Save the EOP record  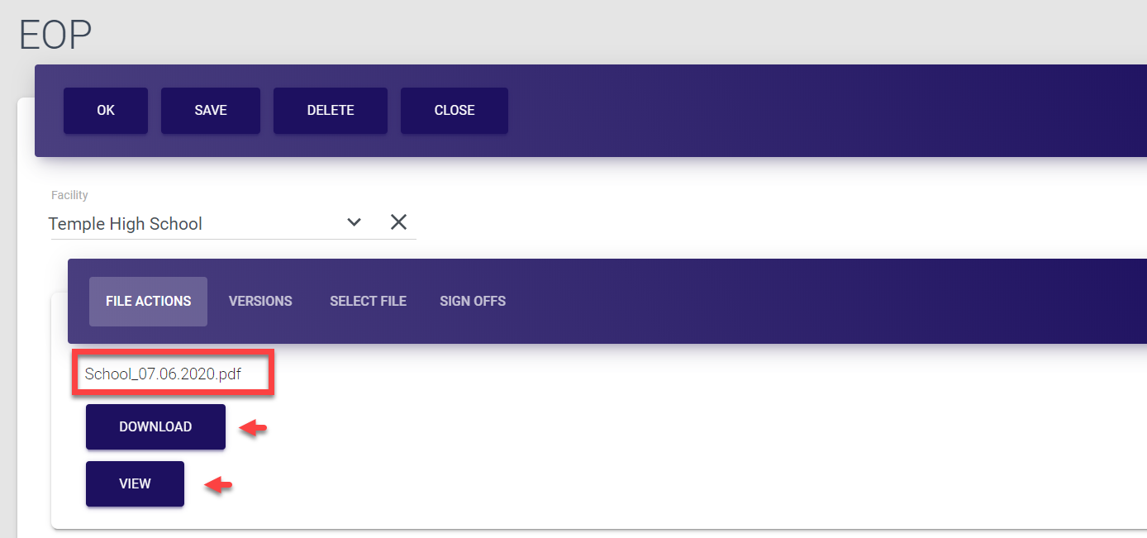click(211, 111)
